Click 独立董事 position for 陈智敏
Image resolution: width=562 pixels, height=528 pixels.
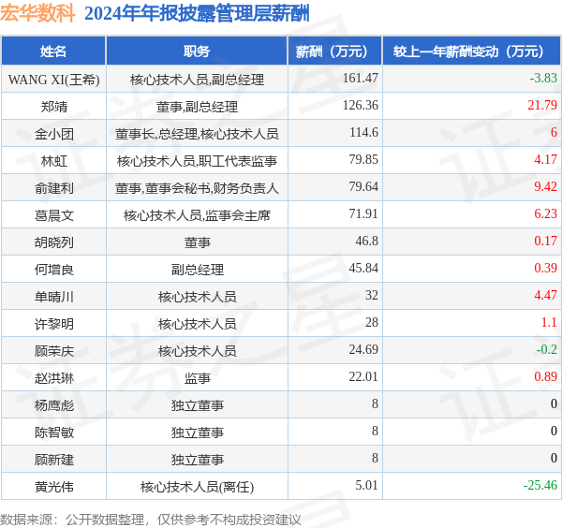197,433
